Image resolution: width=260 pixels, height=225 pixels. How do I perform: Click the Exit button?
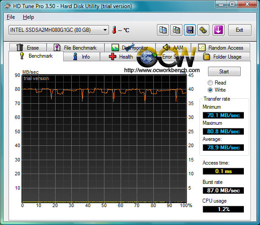[x=240, y=30]
